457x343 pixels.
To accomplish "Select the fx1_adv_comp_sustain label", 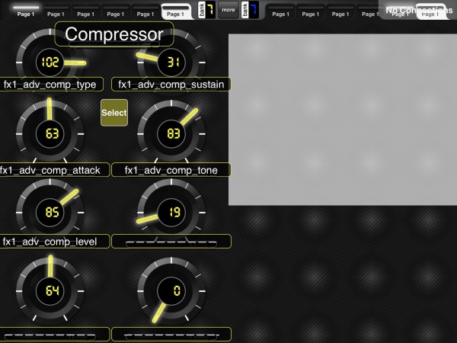I will [171, 85].
